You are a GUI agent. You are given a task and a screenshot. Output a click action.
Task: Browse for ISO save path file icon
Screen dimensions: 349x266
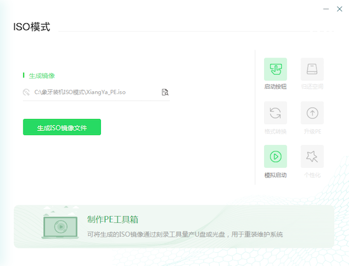click(x=165, y=92)
